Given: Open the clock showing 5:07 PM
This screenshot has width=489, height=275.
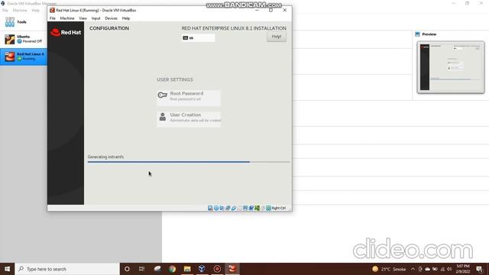Looking at the screenshot, I should (463, 269).
